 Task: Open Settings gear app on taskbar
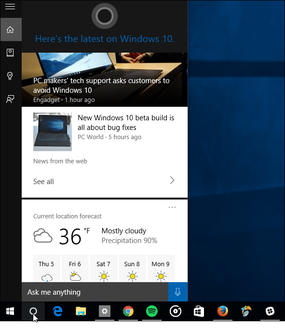pos(105,311)
